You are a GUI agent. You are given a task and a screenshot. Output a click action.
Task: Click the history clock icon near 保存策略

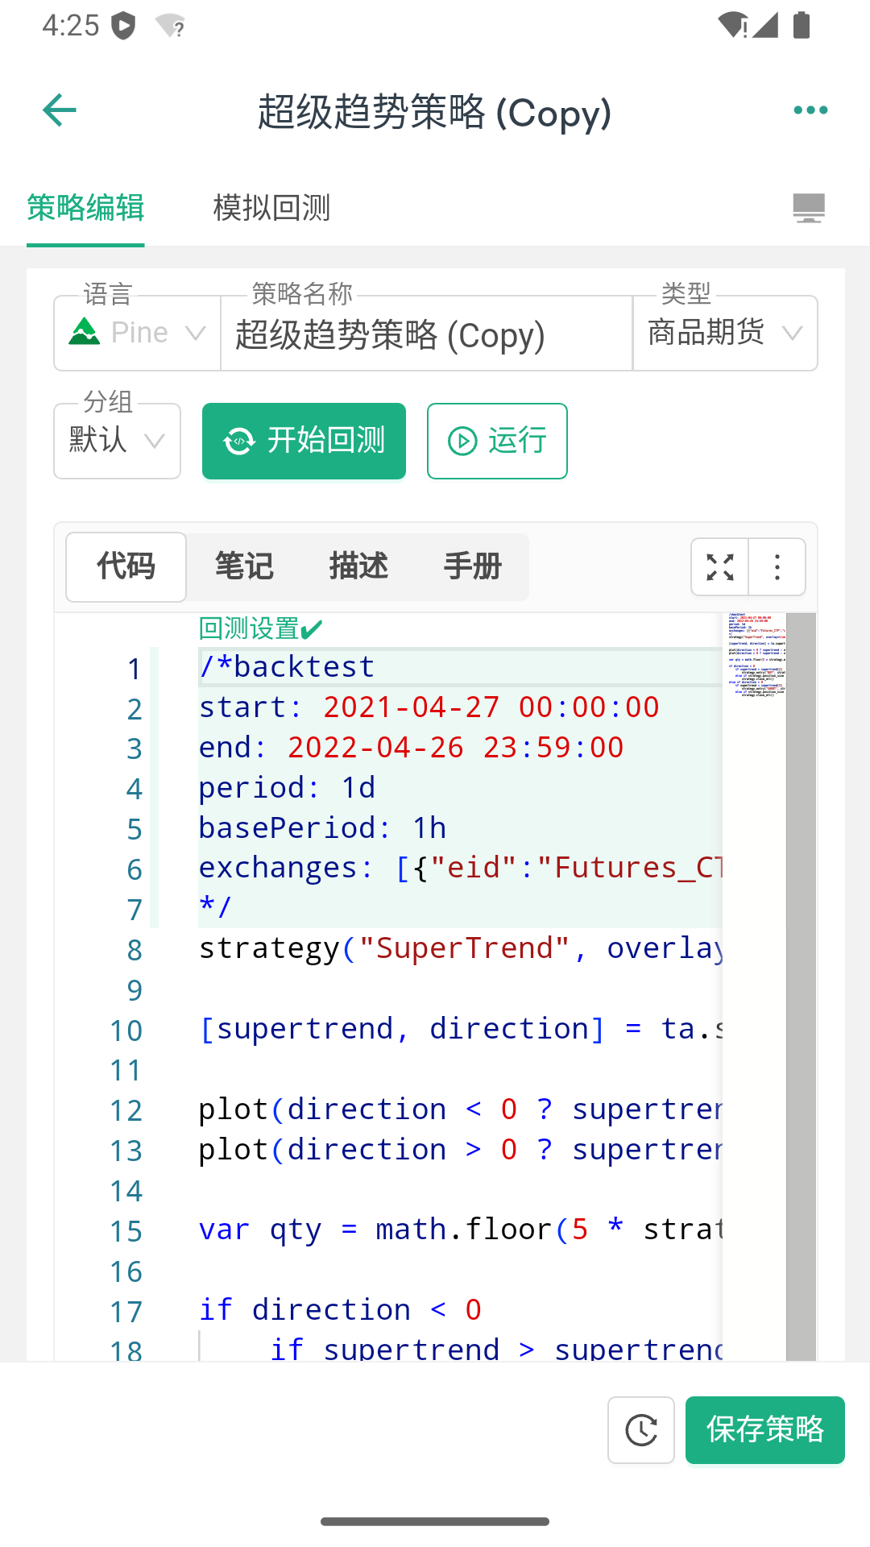pyautogui.click(x=640, y=1431)
